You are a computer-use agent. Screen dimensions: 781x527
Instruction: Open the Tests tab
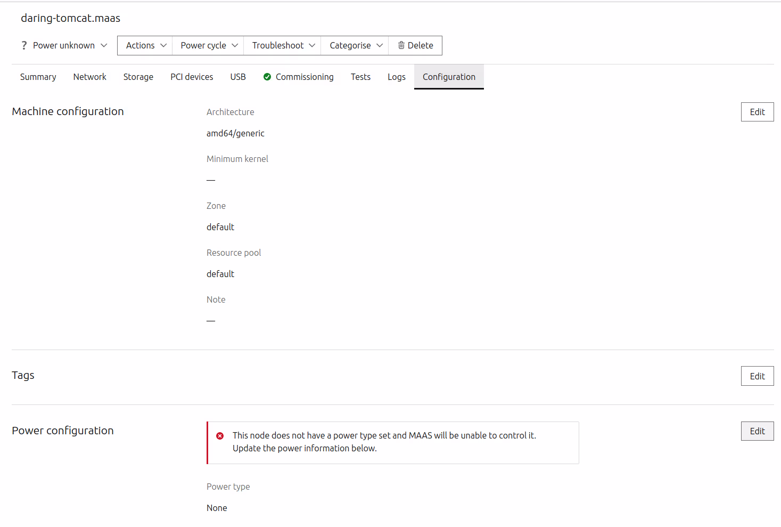click(360, 77)
